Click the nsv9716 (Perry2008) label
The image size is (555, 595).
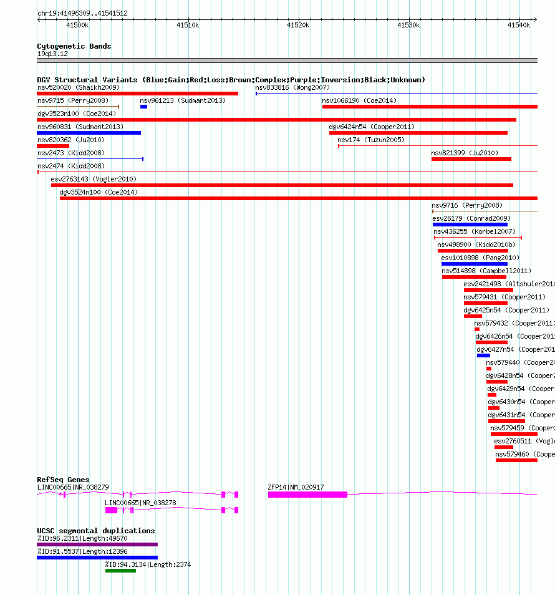pos(467,205)
